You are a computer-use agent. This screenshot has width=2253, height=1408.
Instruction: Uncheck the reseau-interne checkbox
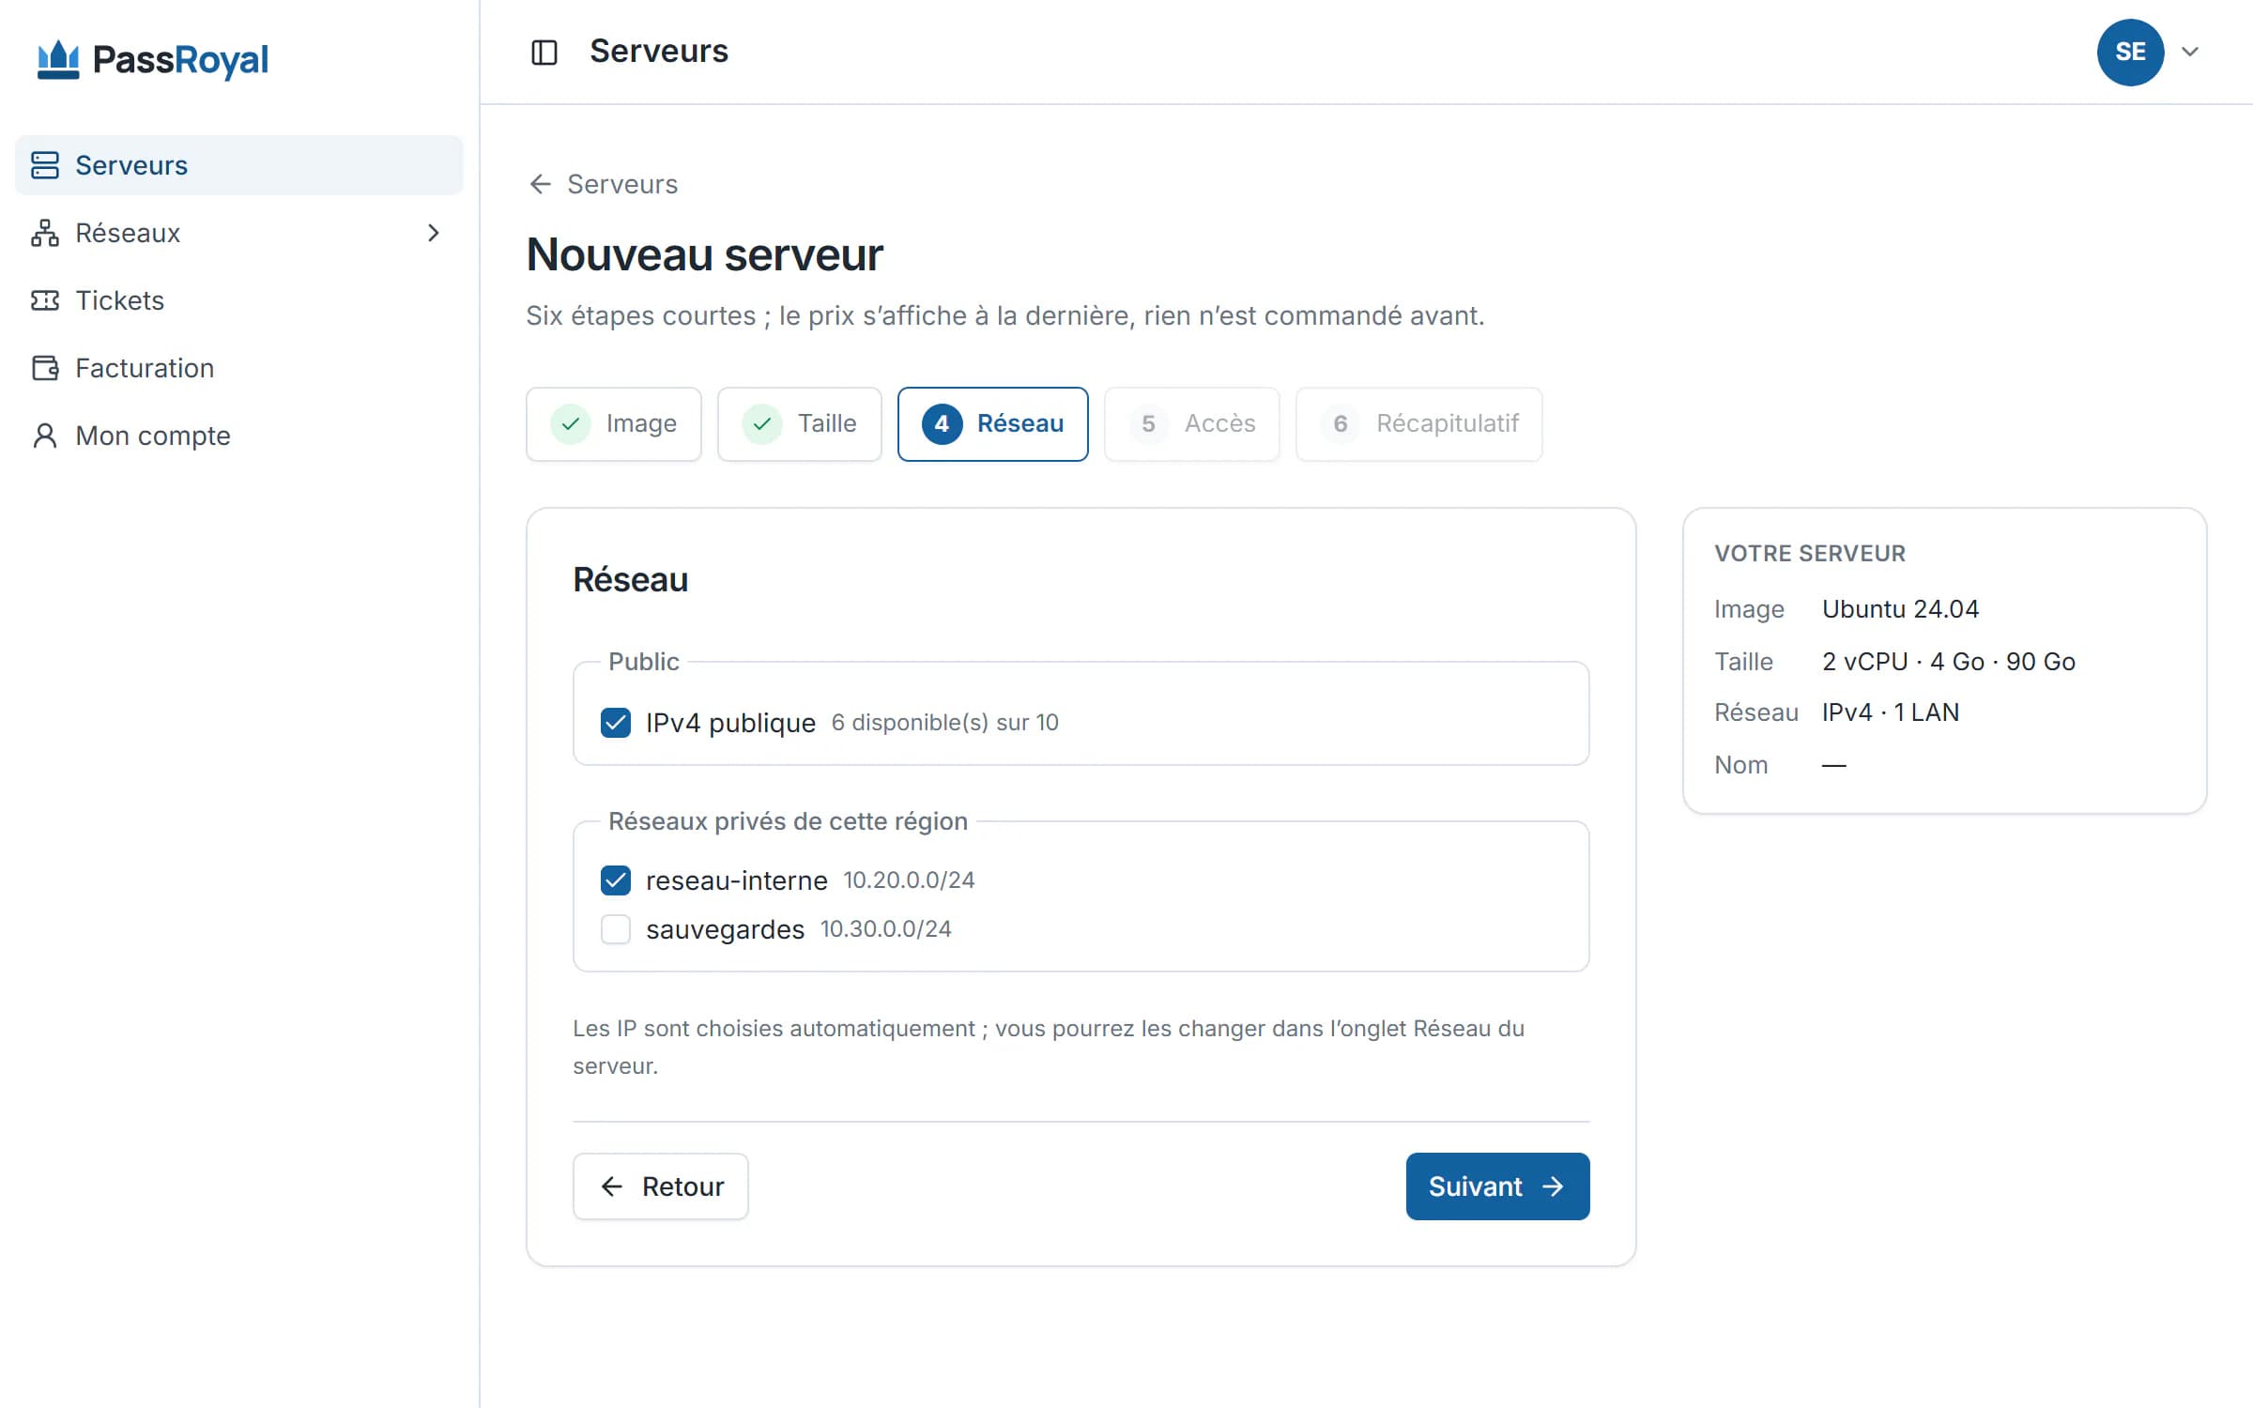pyautogui.click(x=616, y=880)
